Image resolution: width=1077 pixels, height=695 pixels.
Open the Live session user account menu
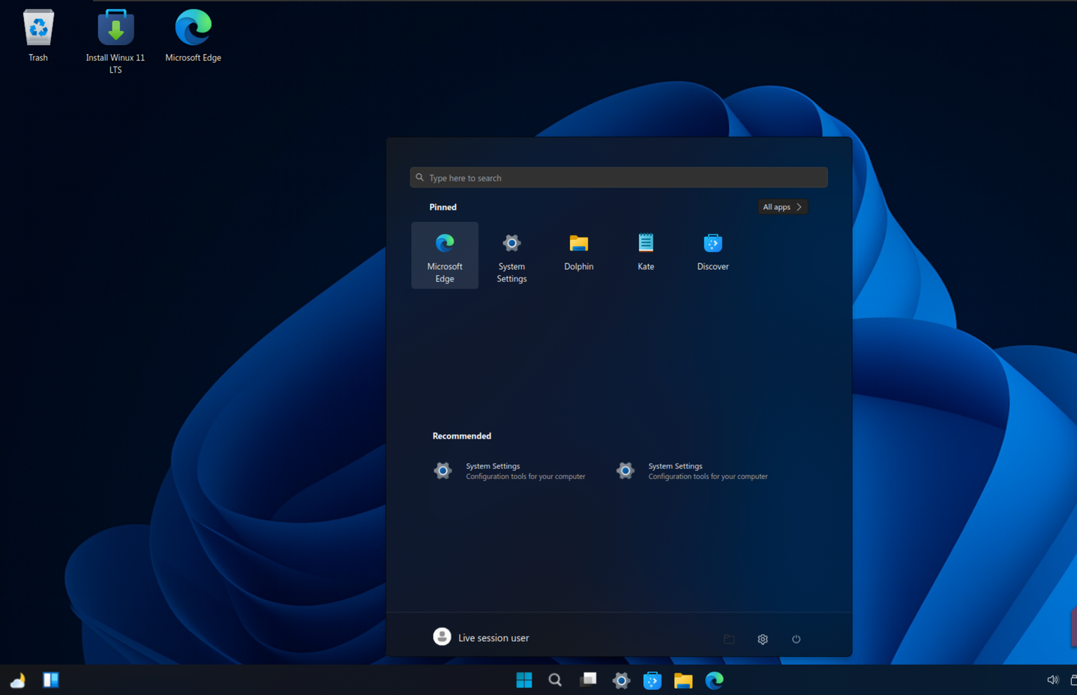481,637
